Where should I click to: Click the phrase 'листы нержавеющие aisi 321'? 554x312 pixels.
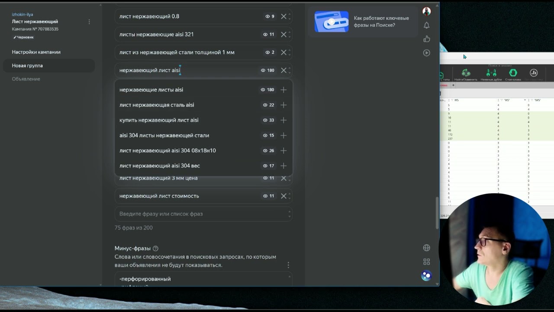[x=156, y=35]
